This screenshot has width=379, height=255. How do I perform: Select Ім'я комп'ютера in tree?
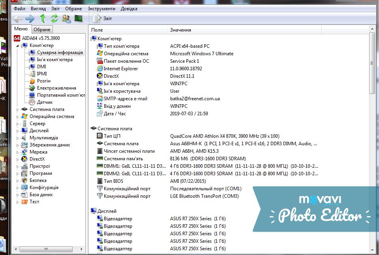pos(54,60)
